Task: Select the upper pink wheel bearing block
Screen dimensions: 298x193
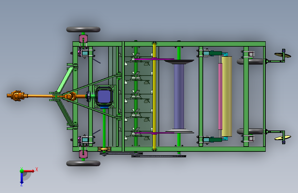Action: tap(83, 39)
